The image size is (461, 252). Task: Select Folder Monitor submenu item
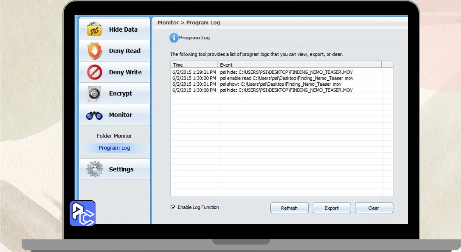[x=115, y=136]
